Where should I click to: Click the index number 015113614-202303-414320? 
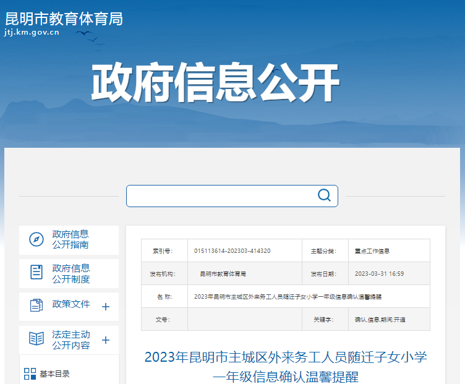tap(232, 251)
